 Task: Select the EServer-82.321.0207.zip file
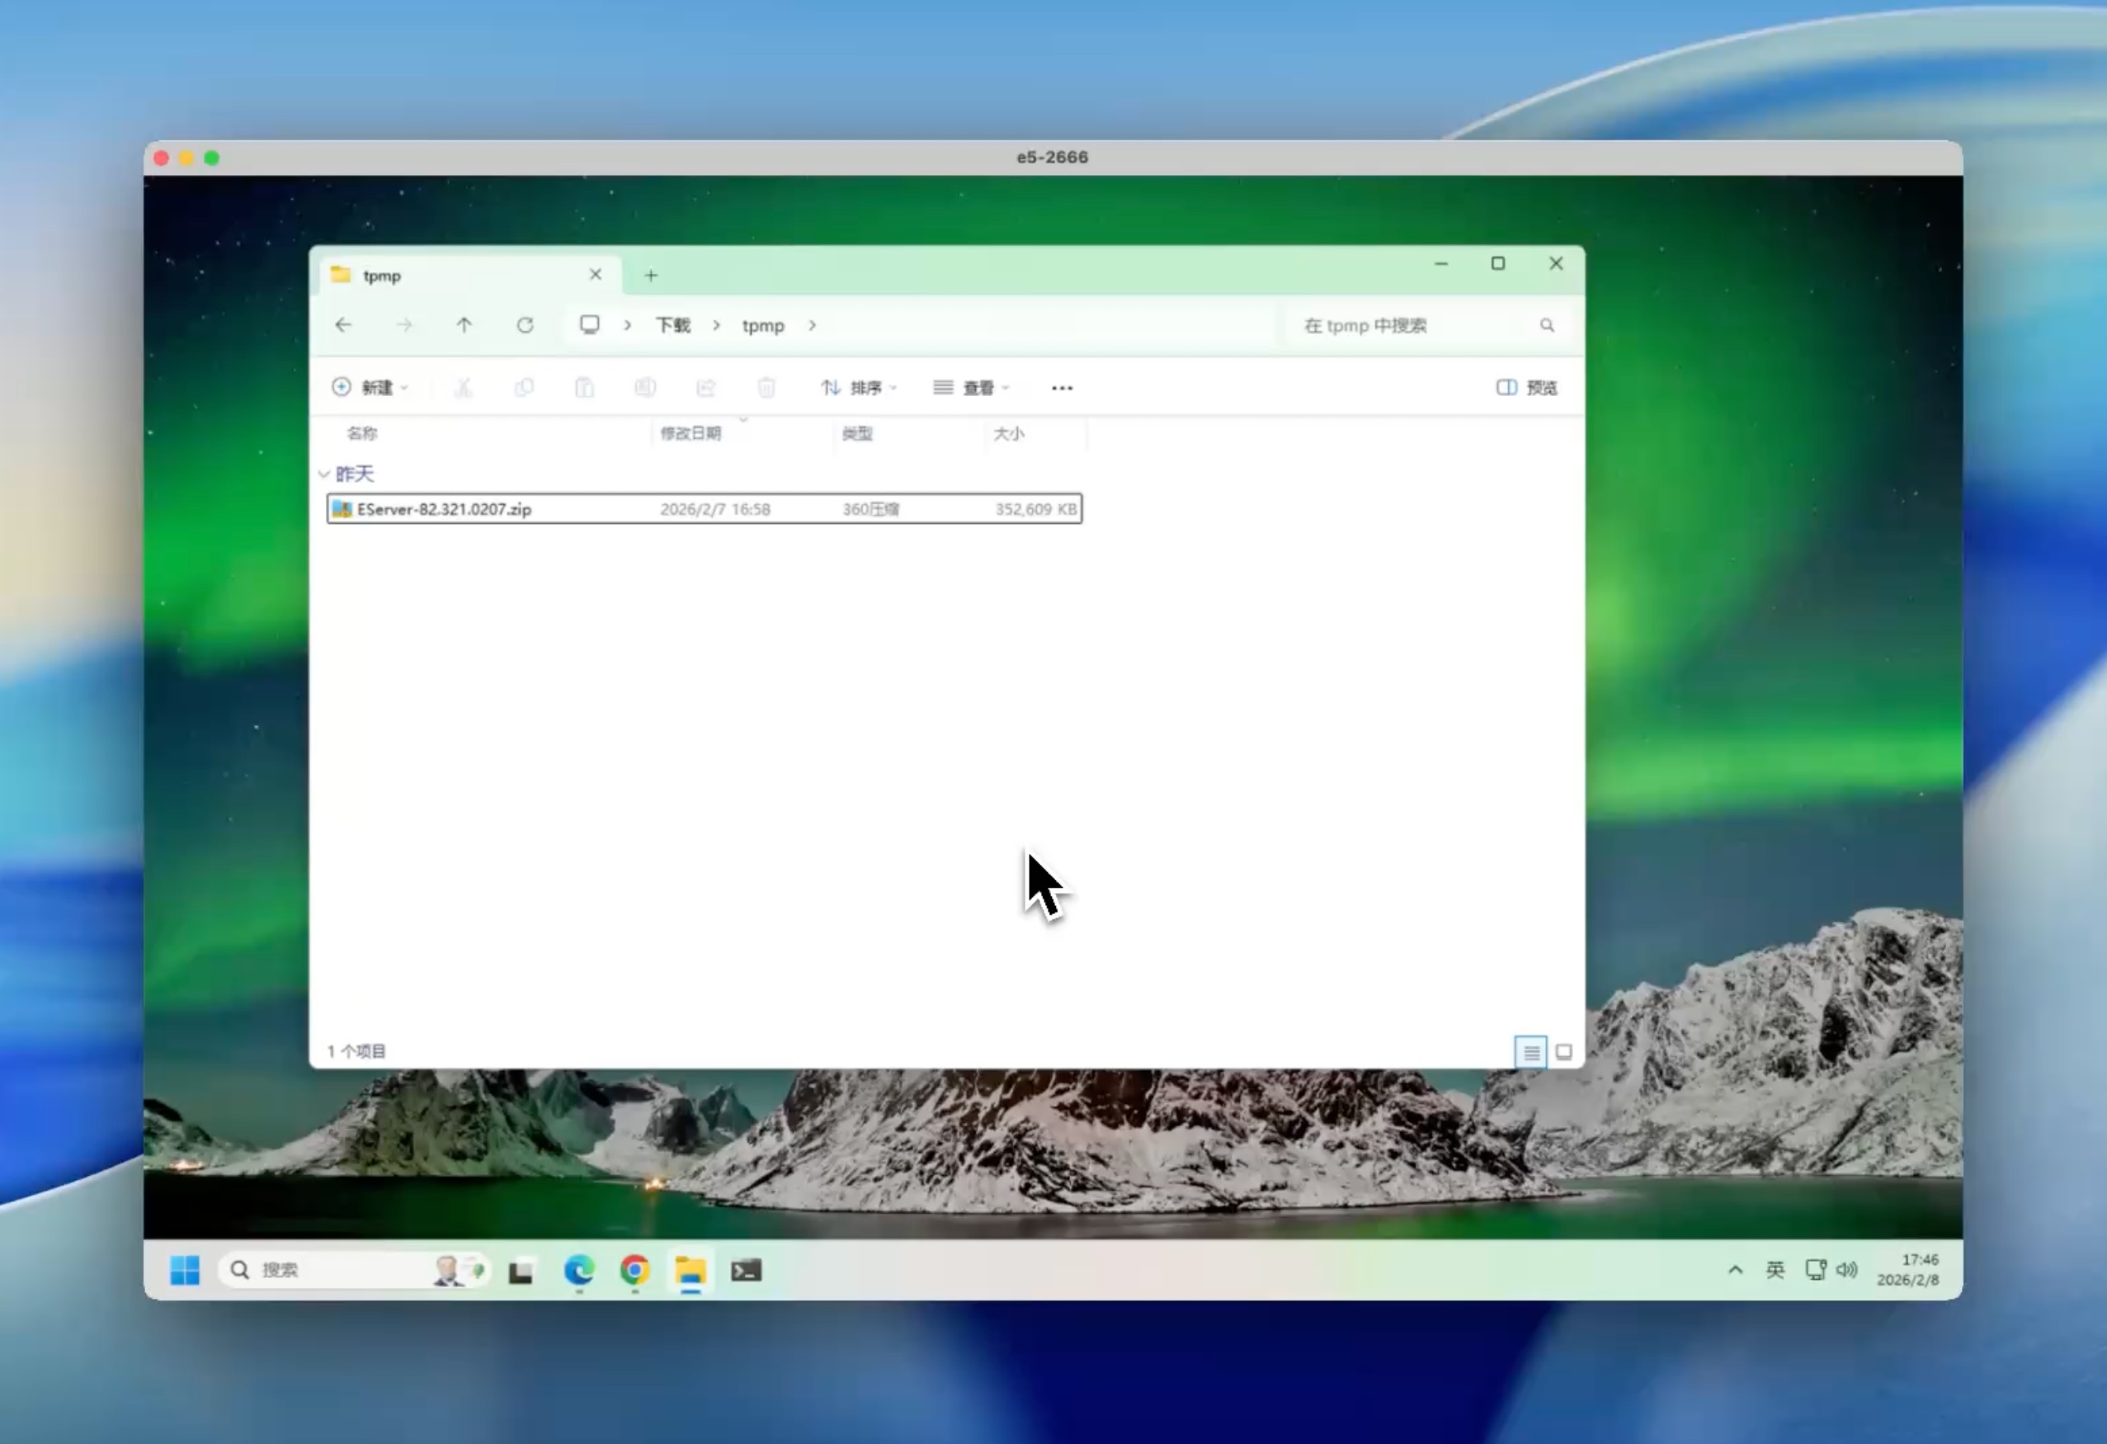click(x=444, y=510)
